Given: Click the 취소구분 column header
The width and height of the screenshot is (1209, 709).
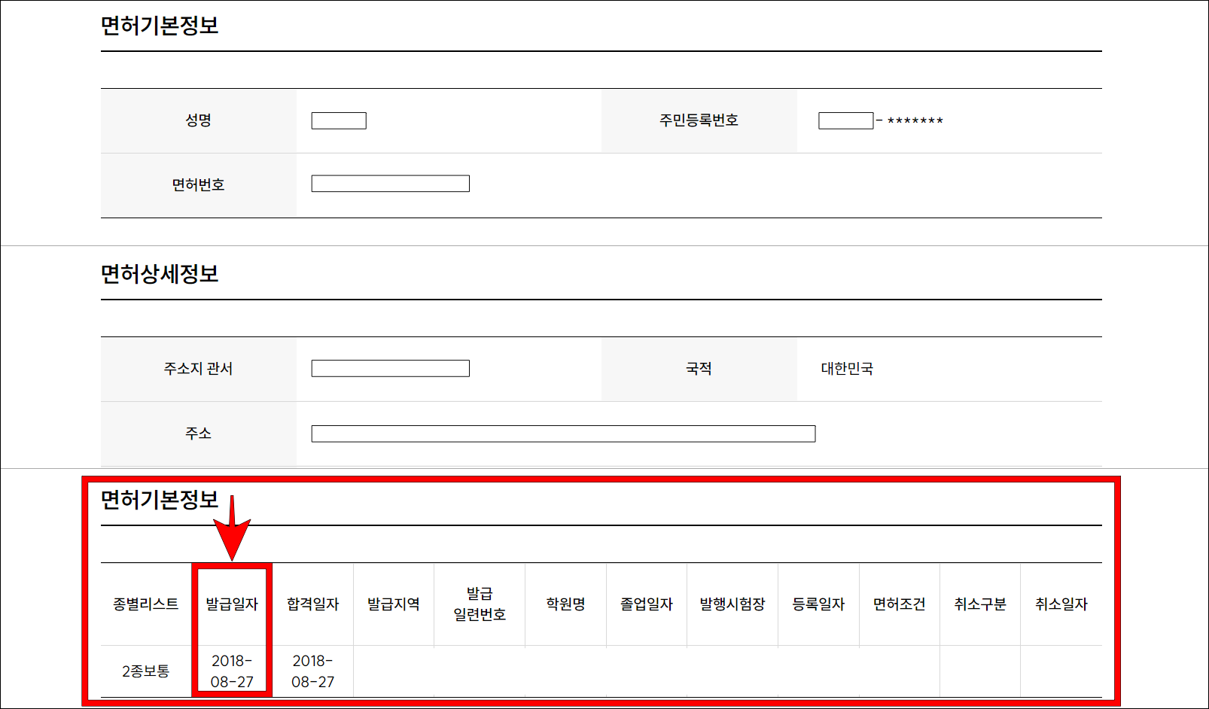Looking at the screenshot, I should 980,604.
